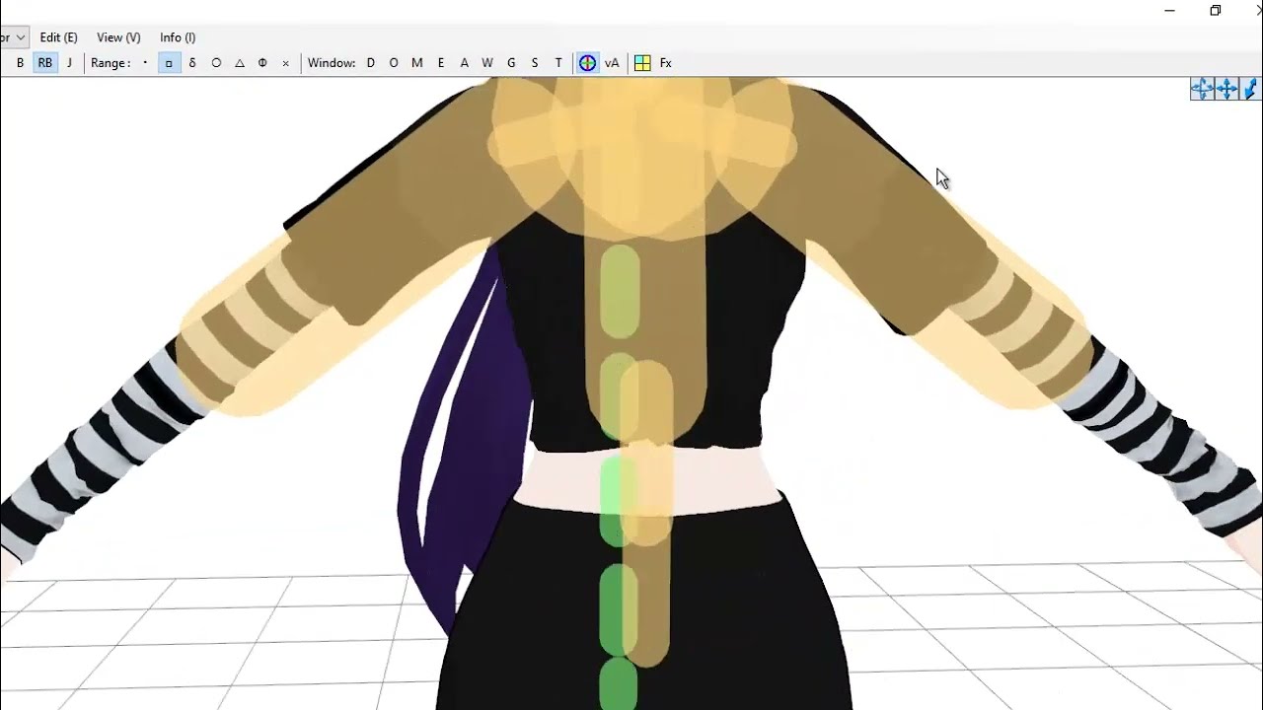Open the W window

(x=487, y=63)
